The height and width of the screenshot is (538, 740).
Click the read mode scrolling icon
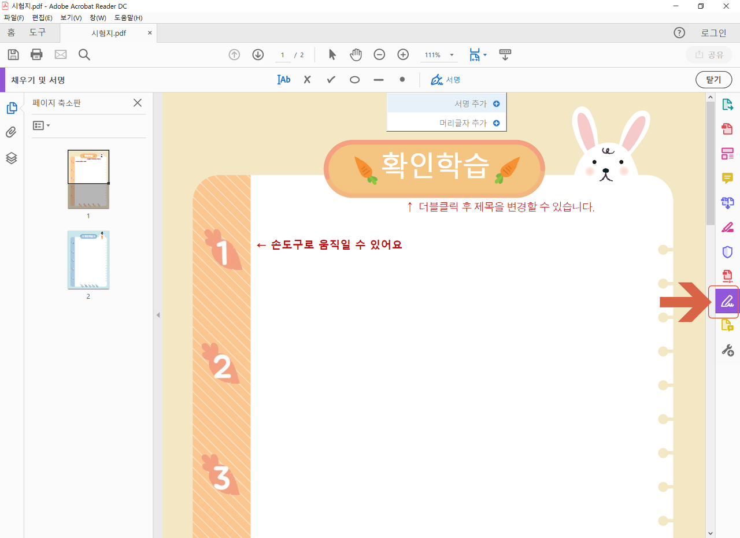click(505, 55)
